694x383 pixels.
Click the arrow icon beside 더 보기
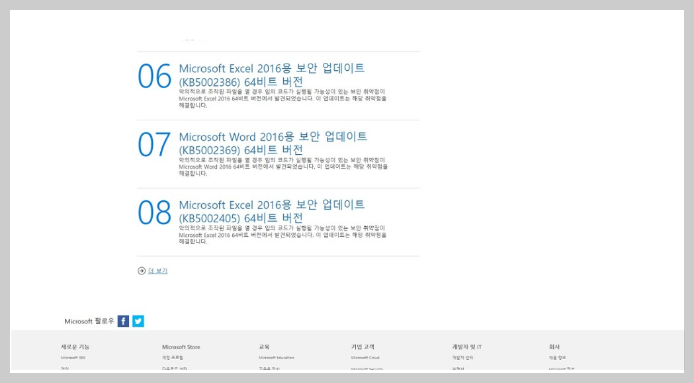[142, 271]
